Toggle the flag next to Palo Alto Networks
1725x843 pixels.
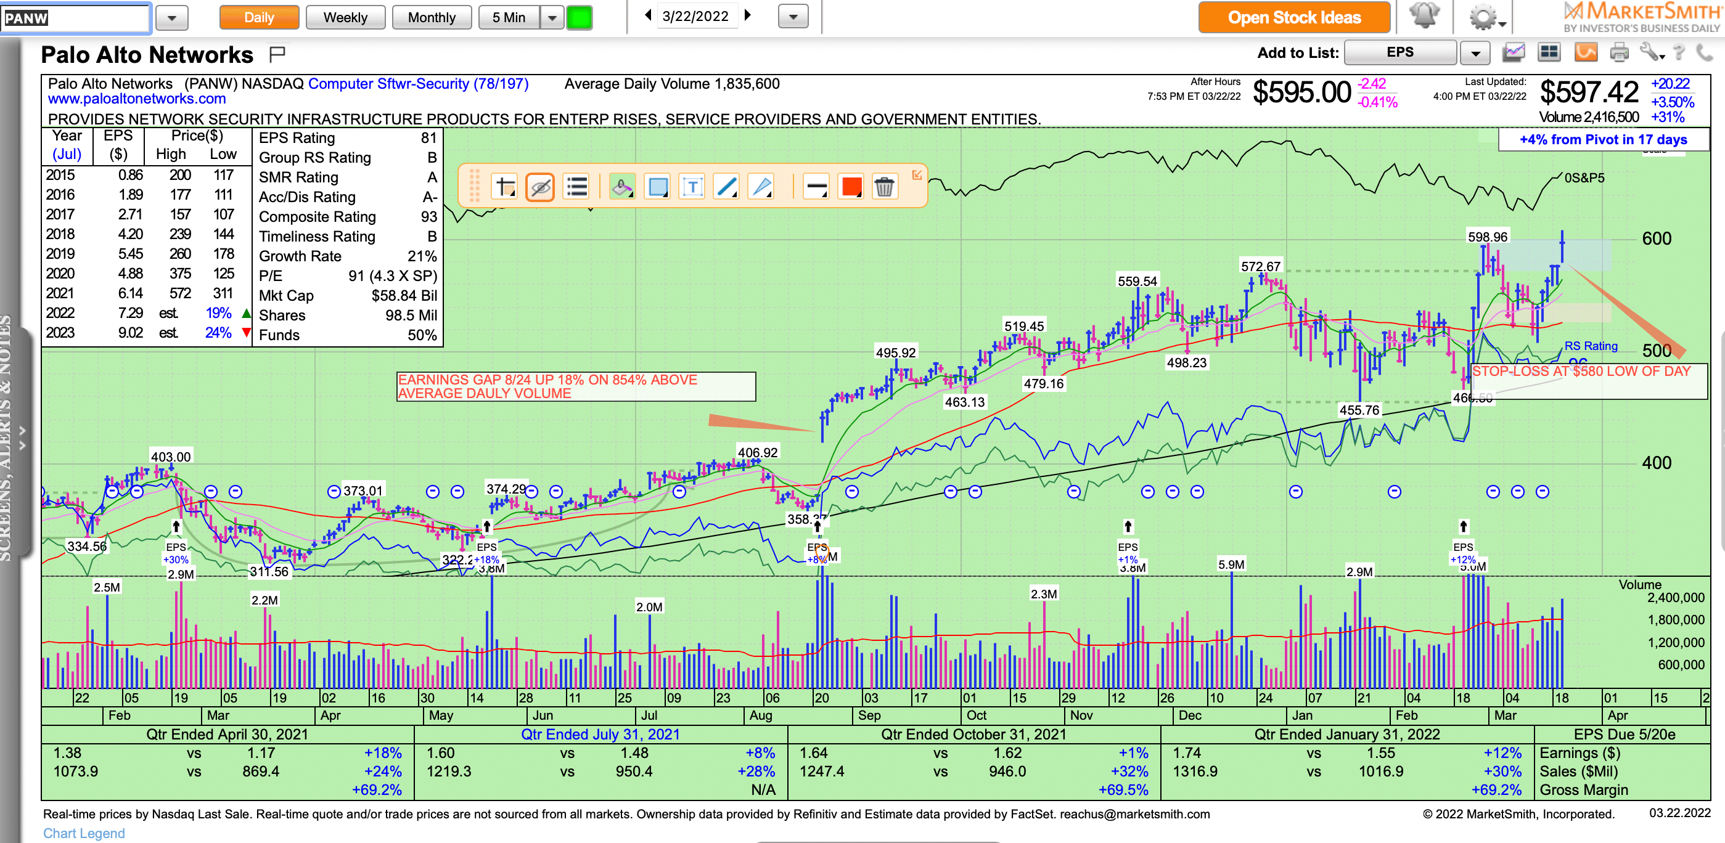[277, 54]
